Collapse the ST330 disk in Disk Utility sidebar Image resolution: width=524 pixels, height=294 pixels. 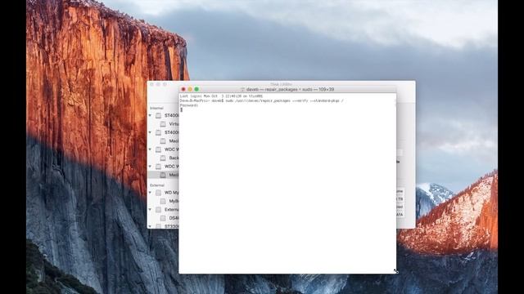(x=150, y=226)
